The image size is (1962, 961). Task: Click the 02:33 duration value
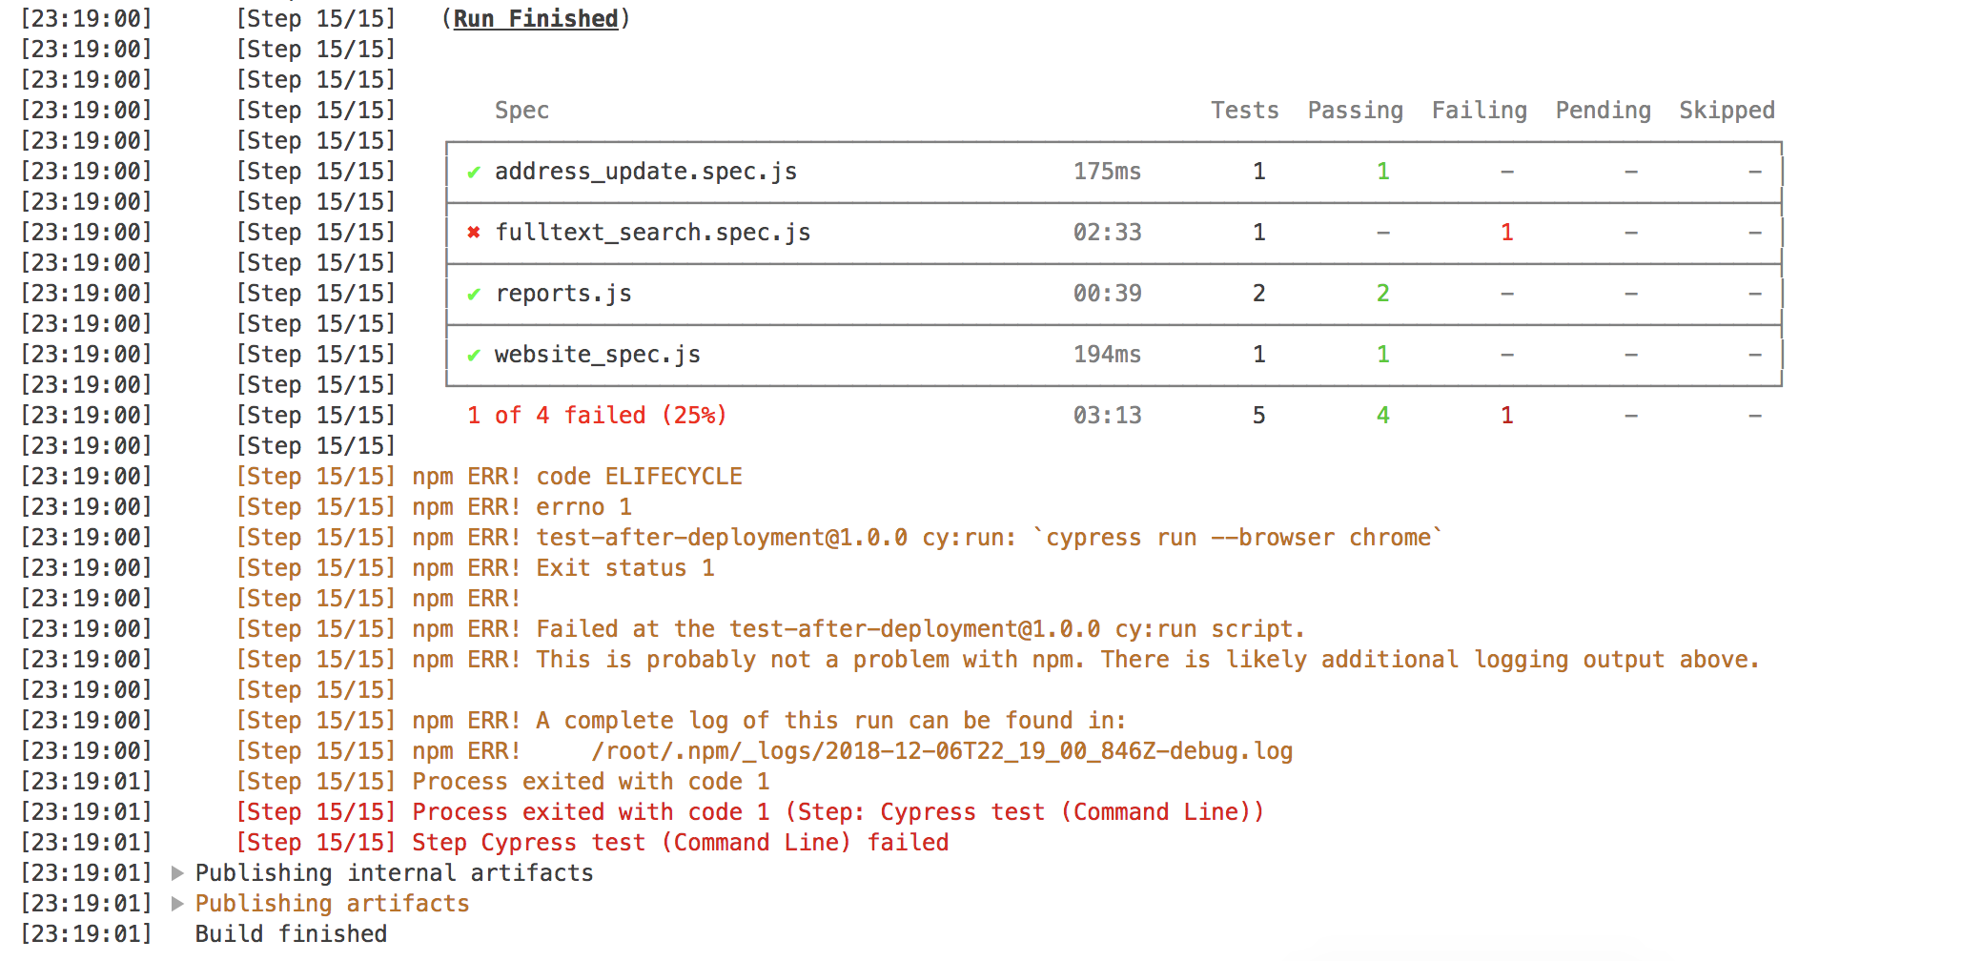(1107, 233)
